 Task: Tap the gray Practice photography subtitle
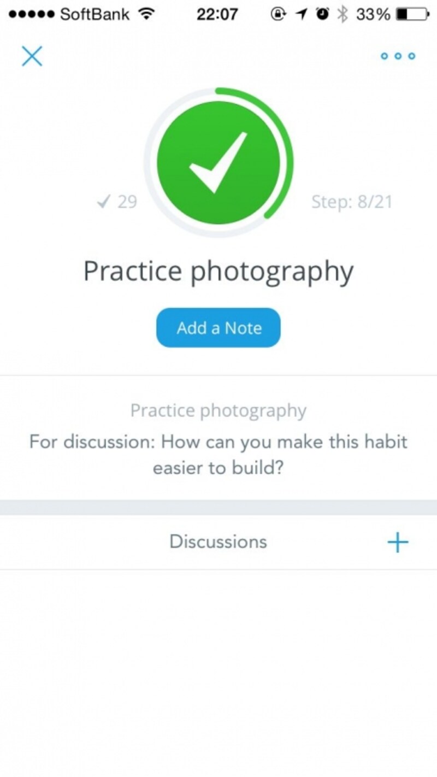[x=218, y=411]
